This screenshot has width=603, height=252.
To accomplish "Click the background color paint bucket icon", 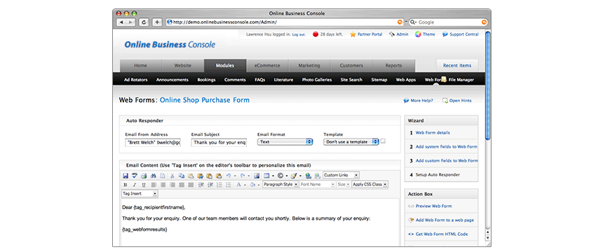I will tap(252, 185).
